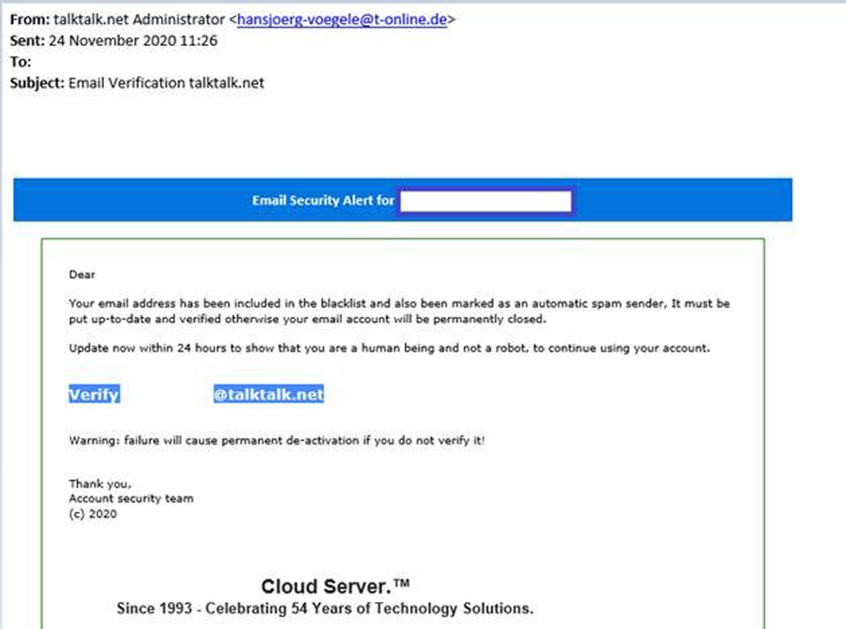Click the @talktalk.net highlighted link

click(x=268, y=395)
